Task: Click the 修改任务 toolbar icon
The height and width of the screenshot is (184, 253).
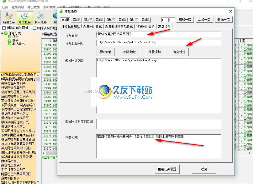Action: click(25, 18)
